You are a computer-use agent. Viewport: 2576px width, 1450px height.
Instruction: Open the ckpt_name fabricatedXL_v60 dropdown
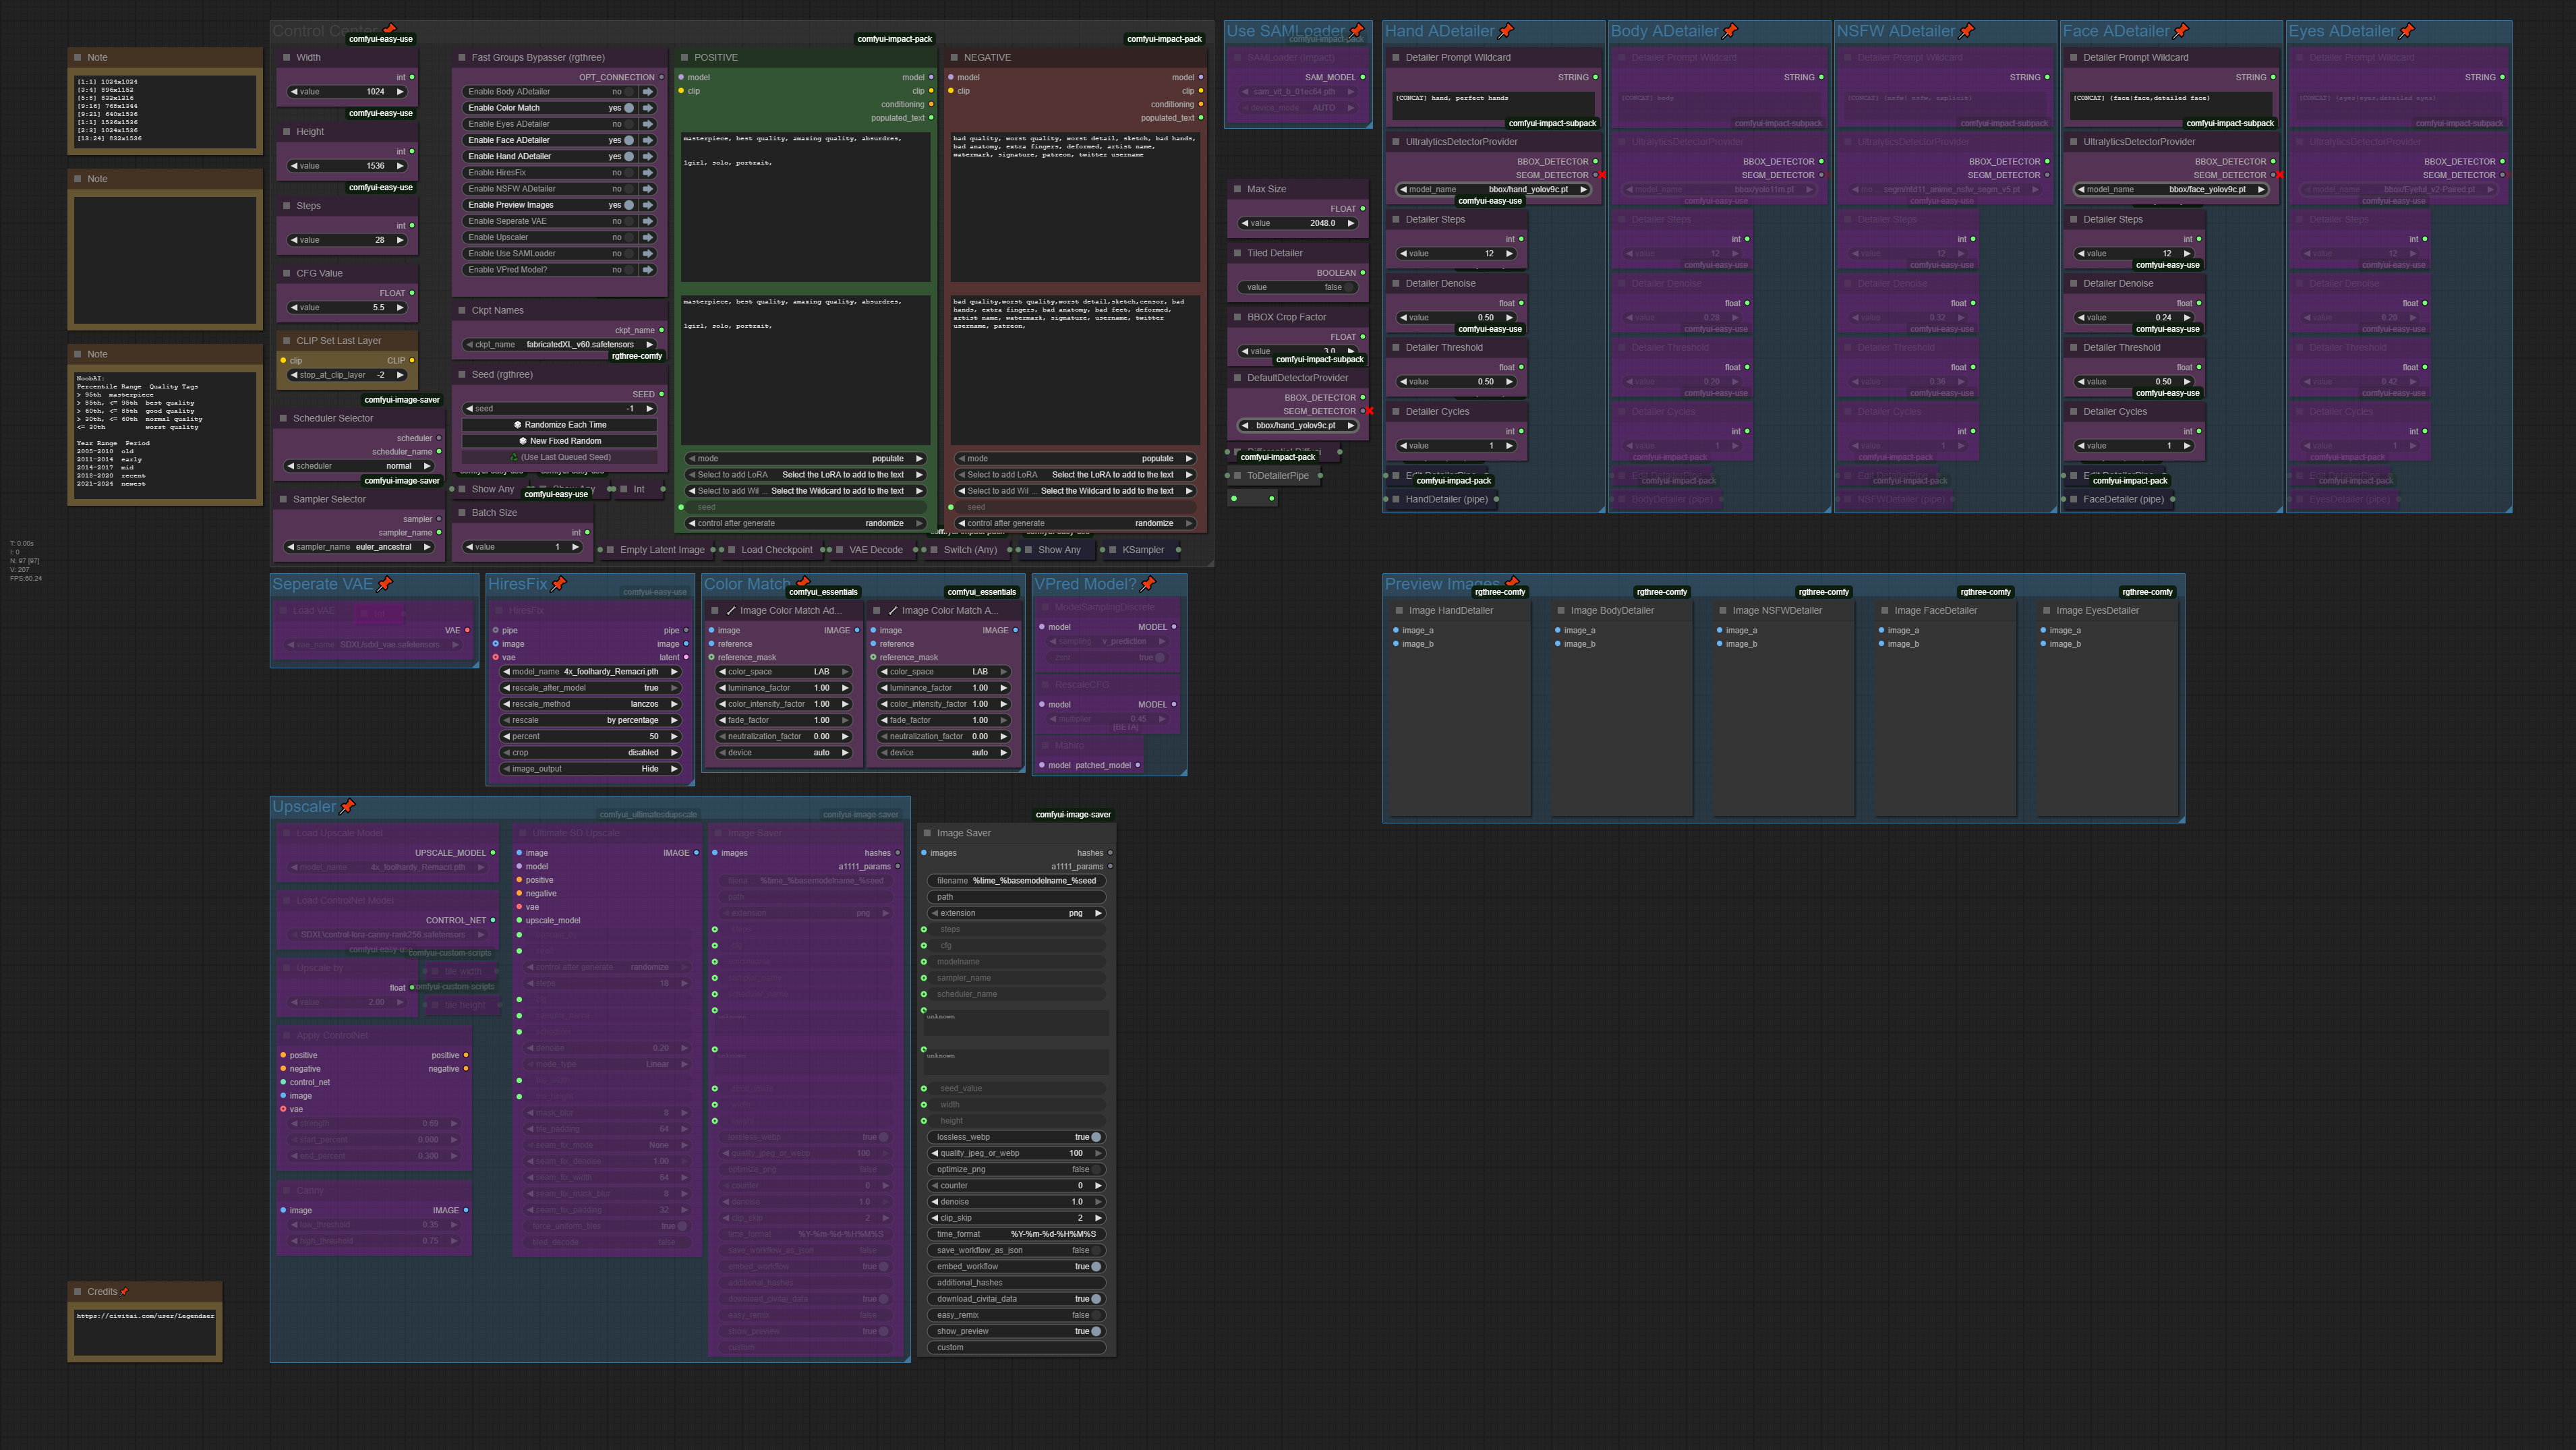[560, 344]
